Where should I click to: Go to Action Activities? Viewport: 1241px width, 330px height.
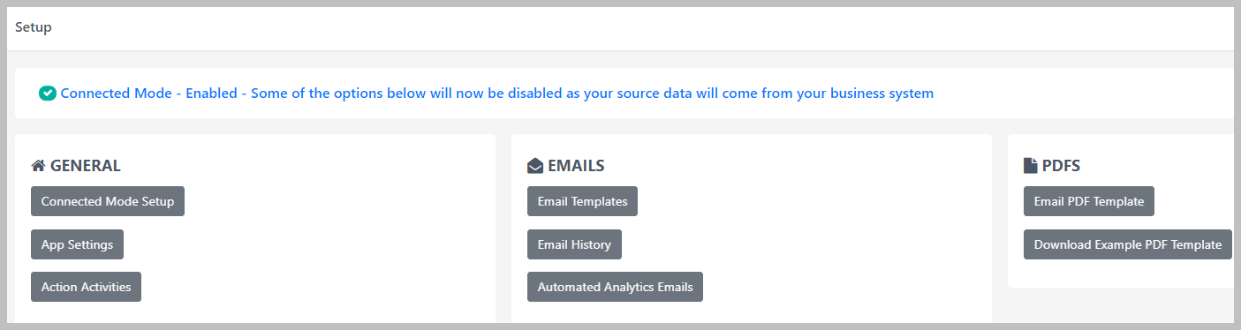86,287
